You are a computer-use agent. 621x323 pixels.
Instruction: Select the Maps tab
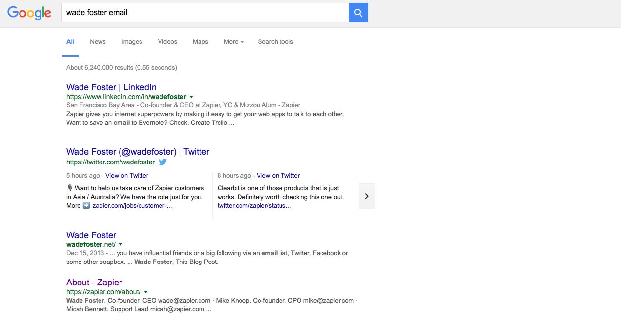200,42
